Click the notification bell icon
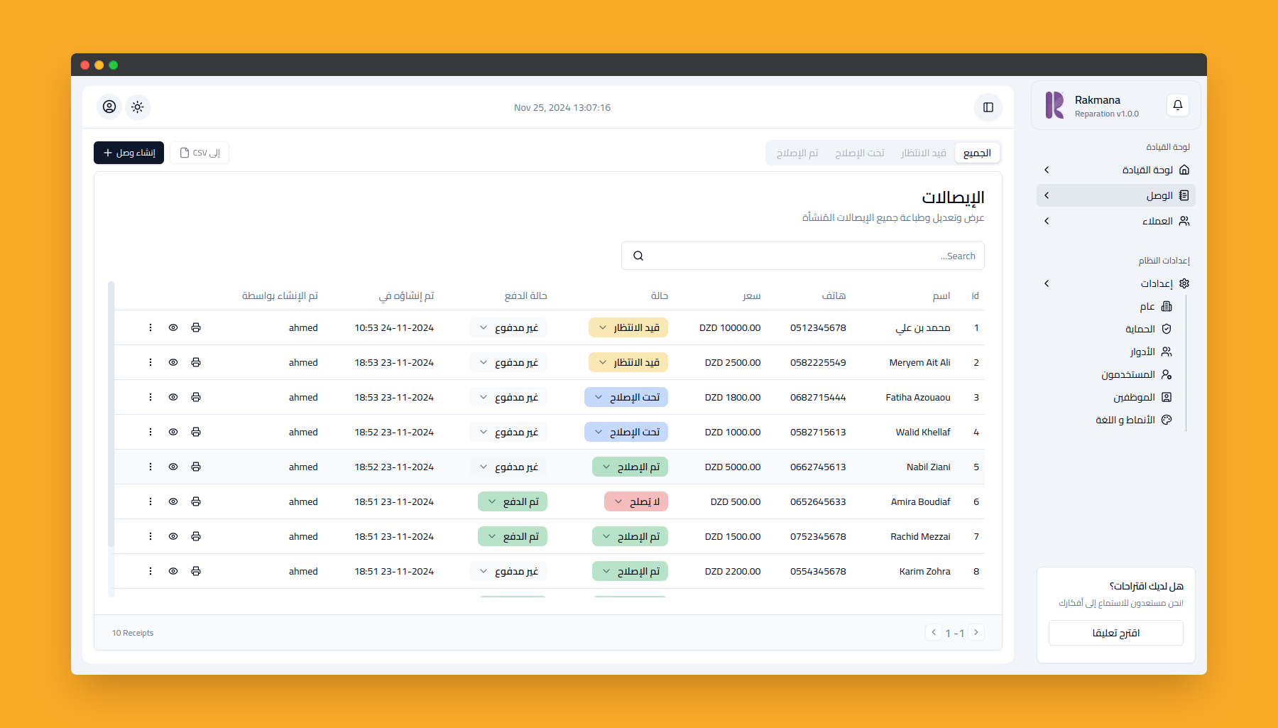The height and width of the screenshot is (728, 1278). click(1177, 105)
